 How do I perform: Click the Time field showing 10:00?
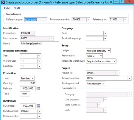25,94
